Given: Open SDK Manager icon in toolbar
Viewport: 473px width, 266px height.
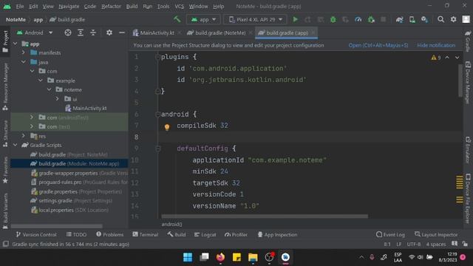Looking at the screenshot, I should [x=424, y=19].
